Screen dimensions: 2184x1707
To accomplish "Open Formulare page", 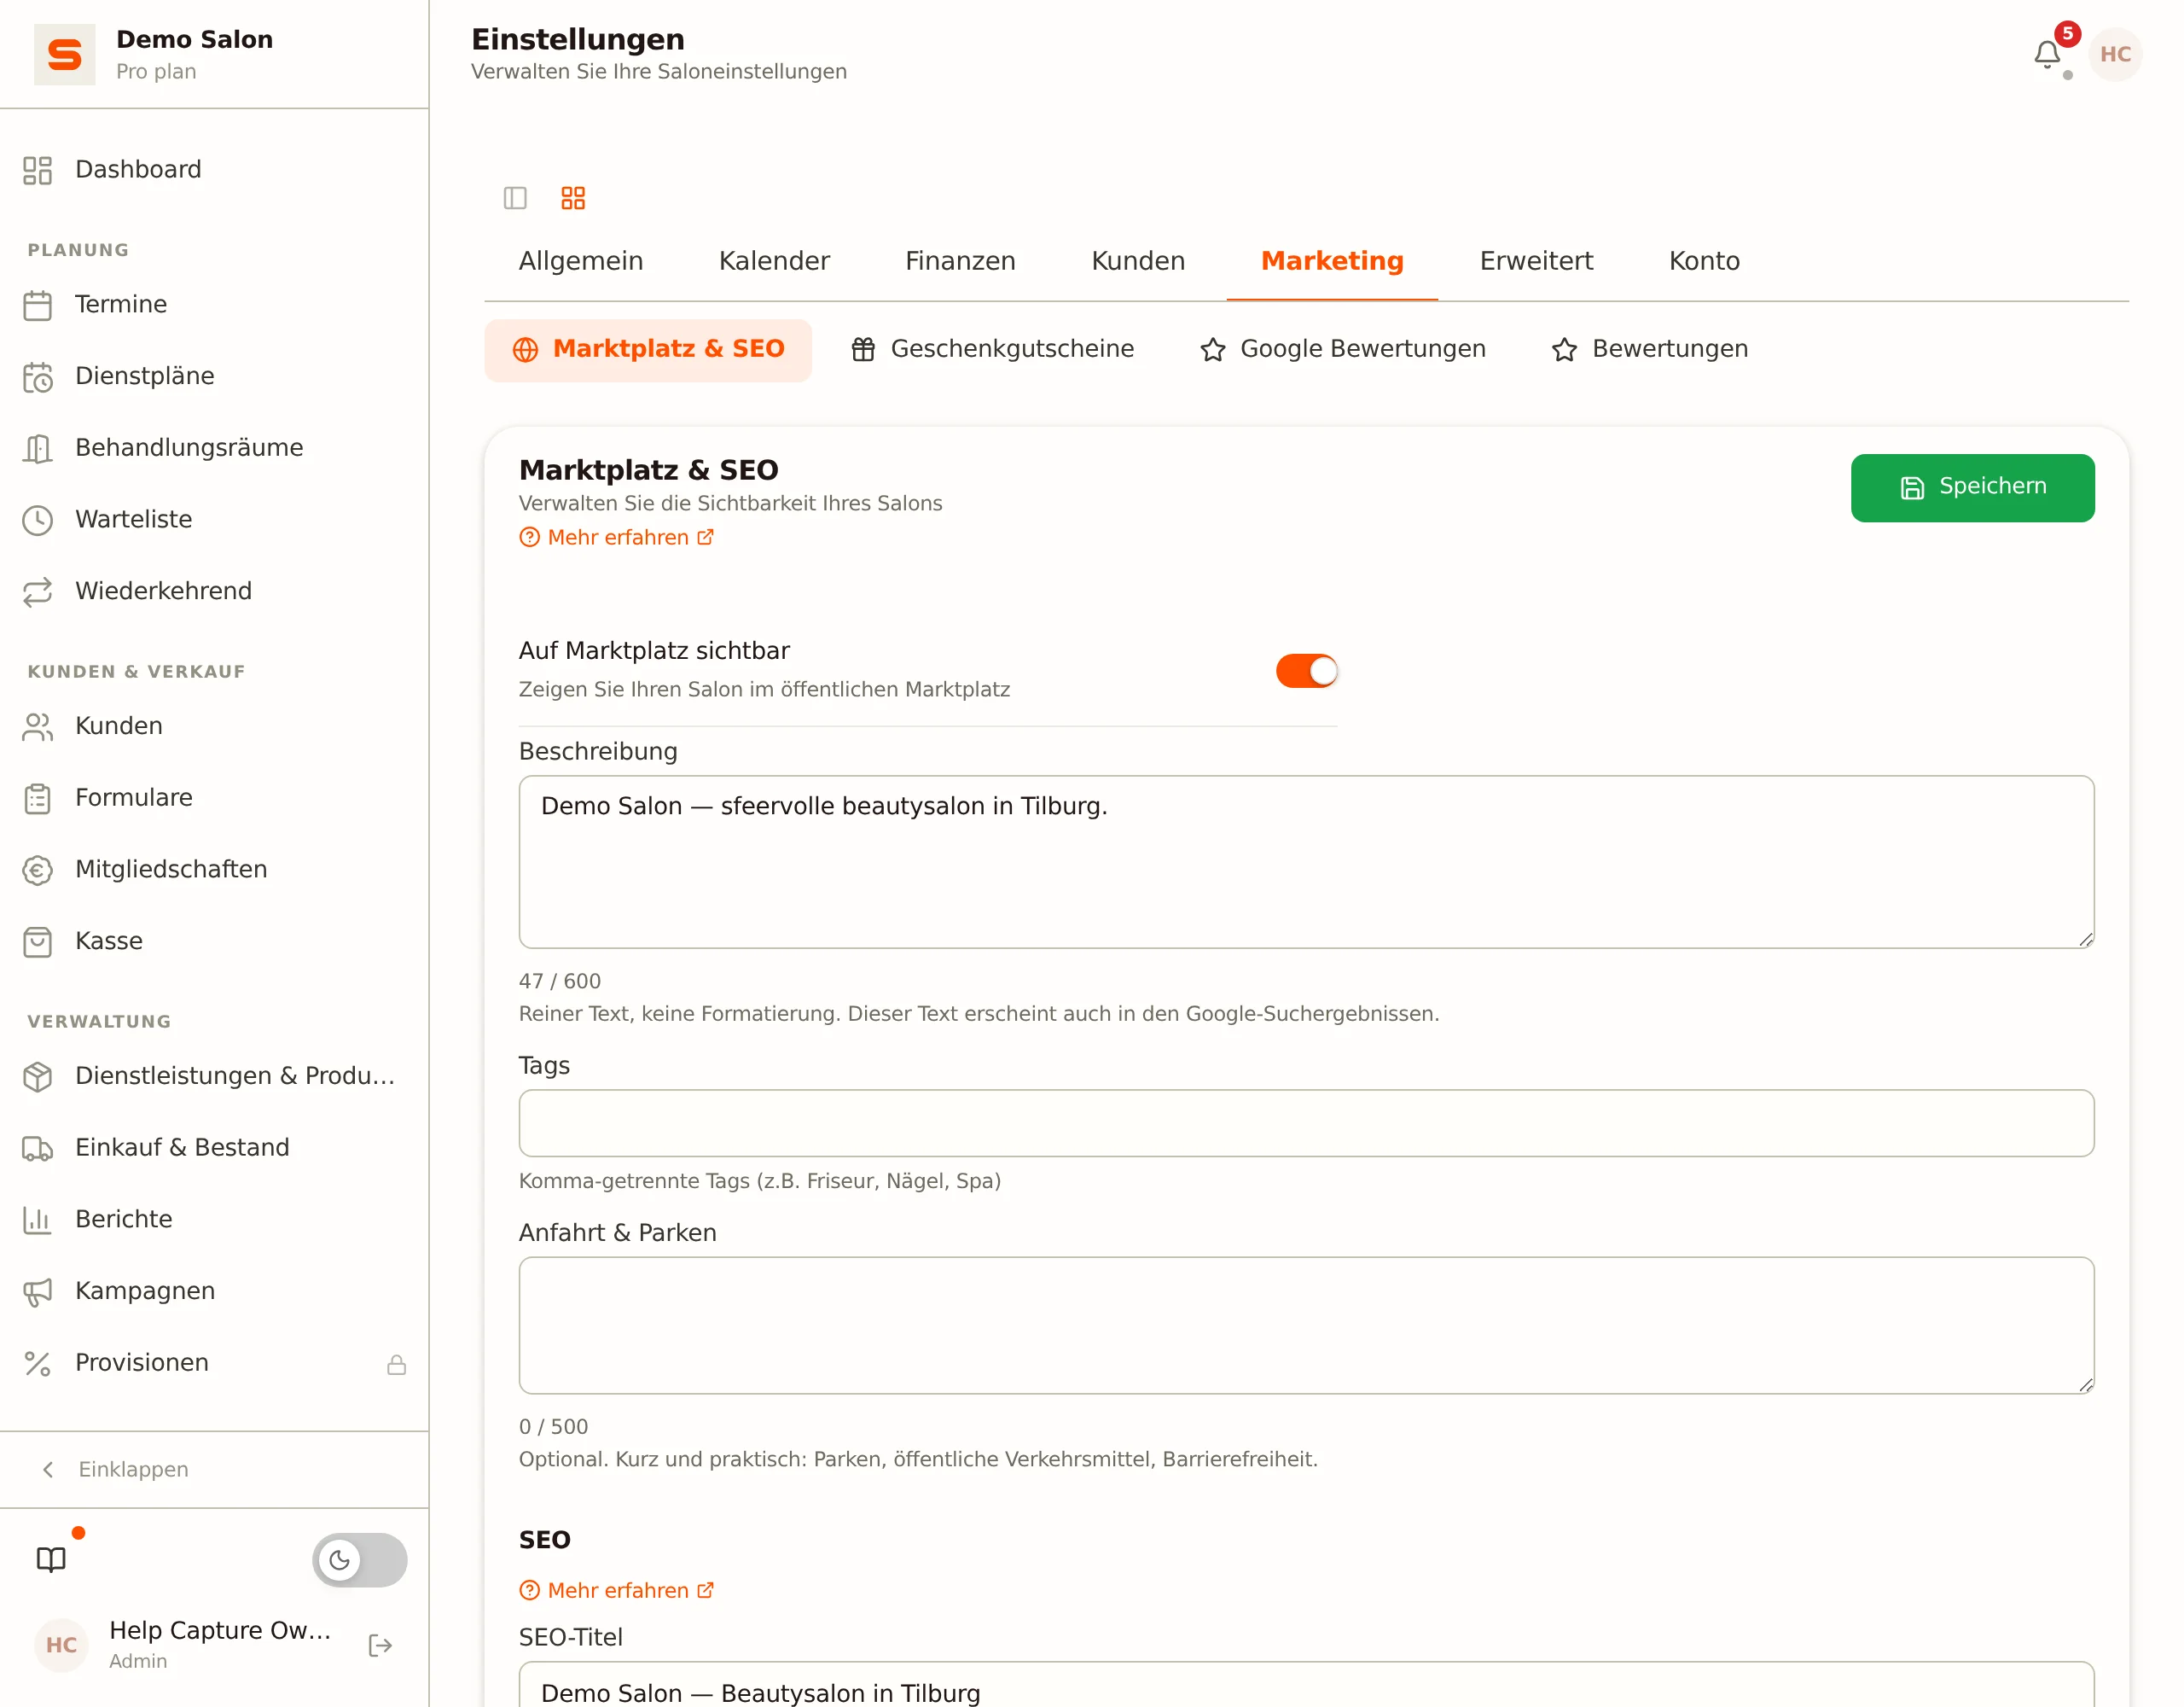I will pyautogui.click(x=214, y=799).
